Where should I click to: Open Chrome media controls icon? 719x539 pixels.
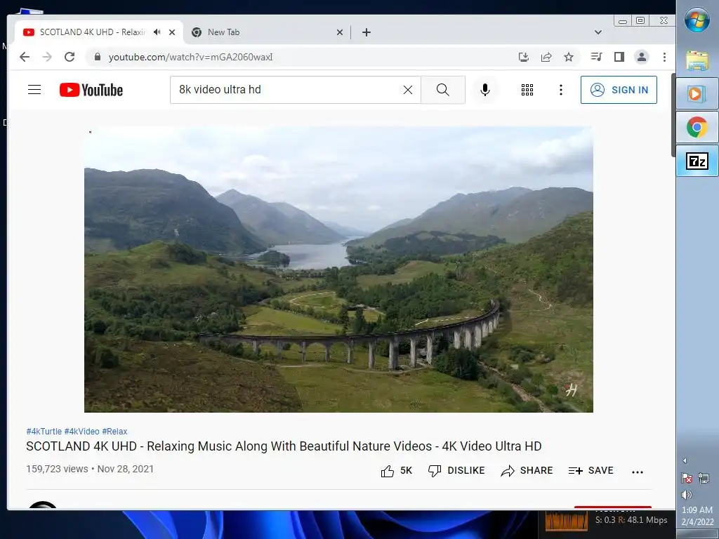coord(597,57)
